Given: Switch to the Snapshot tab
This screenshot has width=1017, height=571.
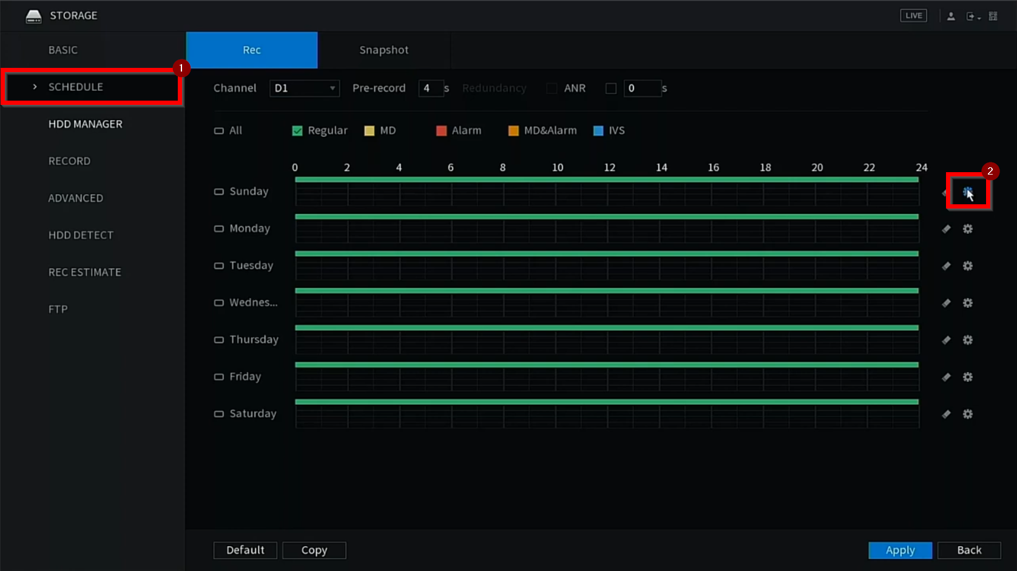Looking at the screenshot, I should coord(383,50).
